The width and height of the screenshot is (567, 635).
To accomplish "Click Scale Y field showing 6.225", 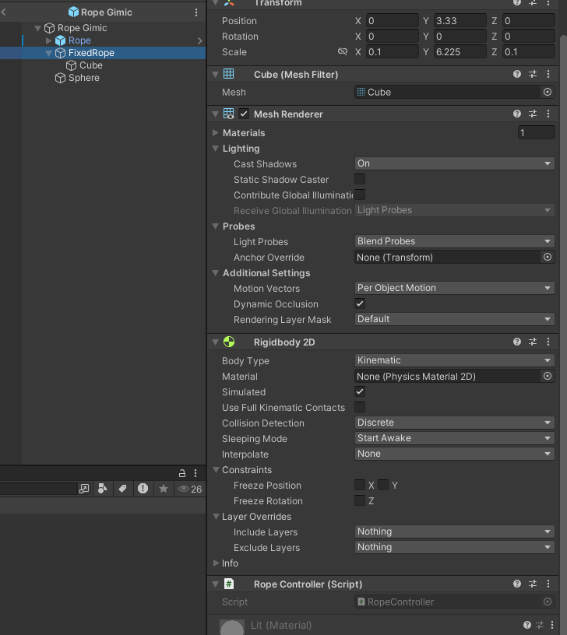I will coord(460,52).
